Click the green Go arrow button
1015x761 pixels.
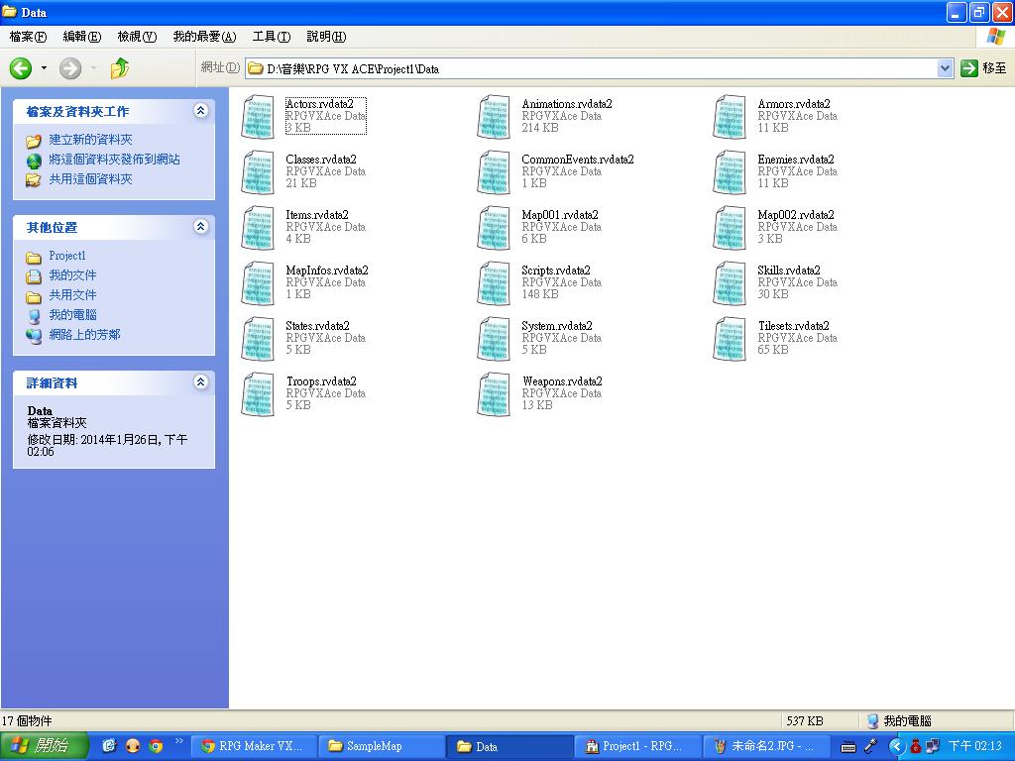click(969, 68)
